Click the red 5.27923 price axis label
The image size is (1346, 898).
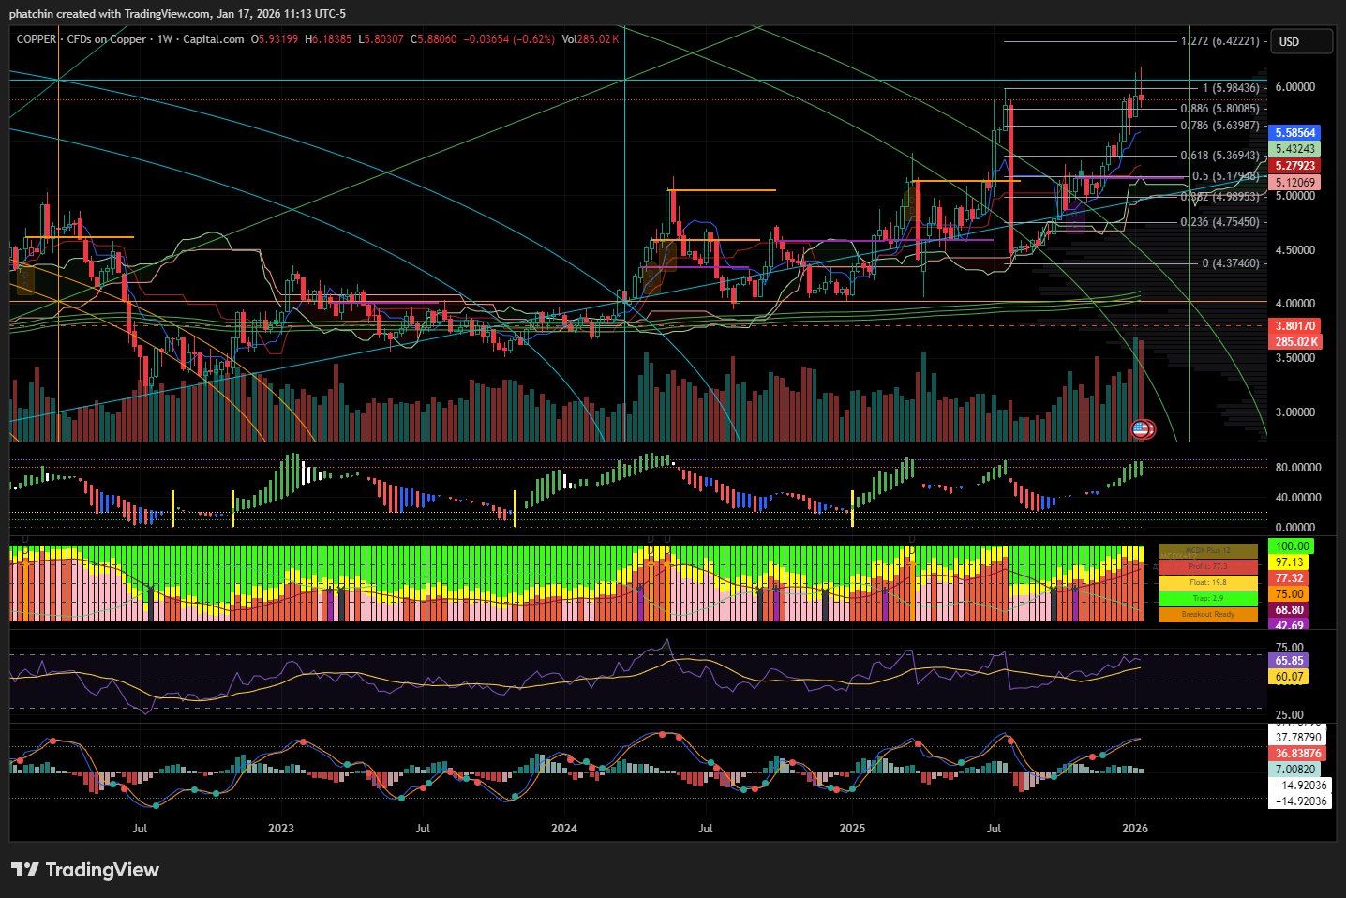(1294, 166)
